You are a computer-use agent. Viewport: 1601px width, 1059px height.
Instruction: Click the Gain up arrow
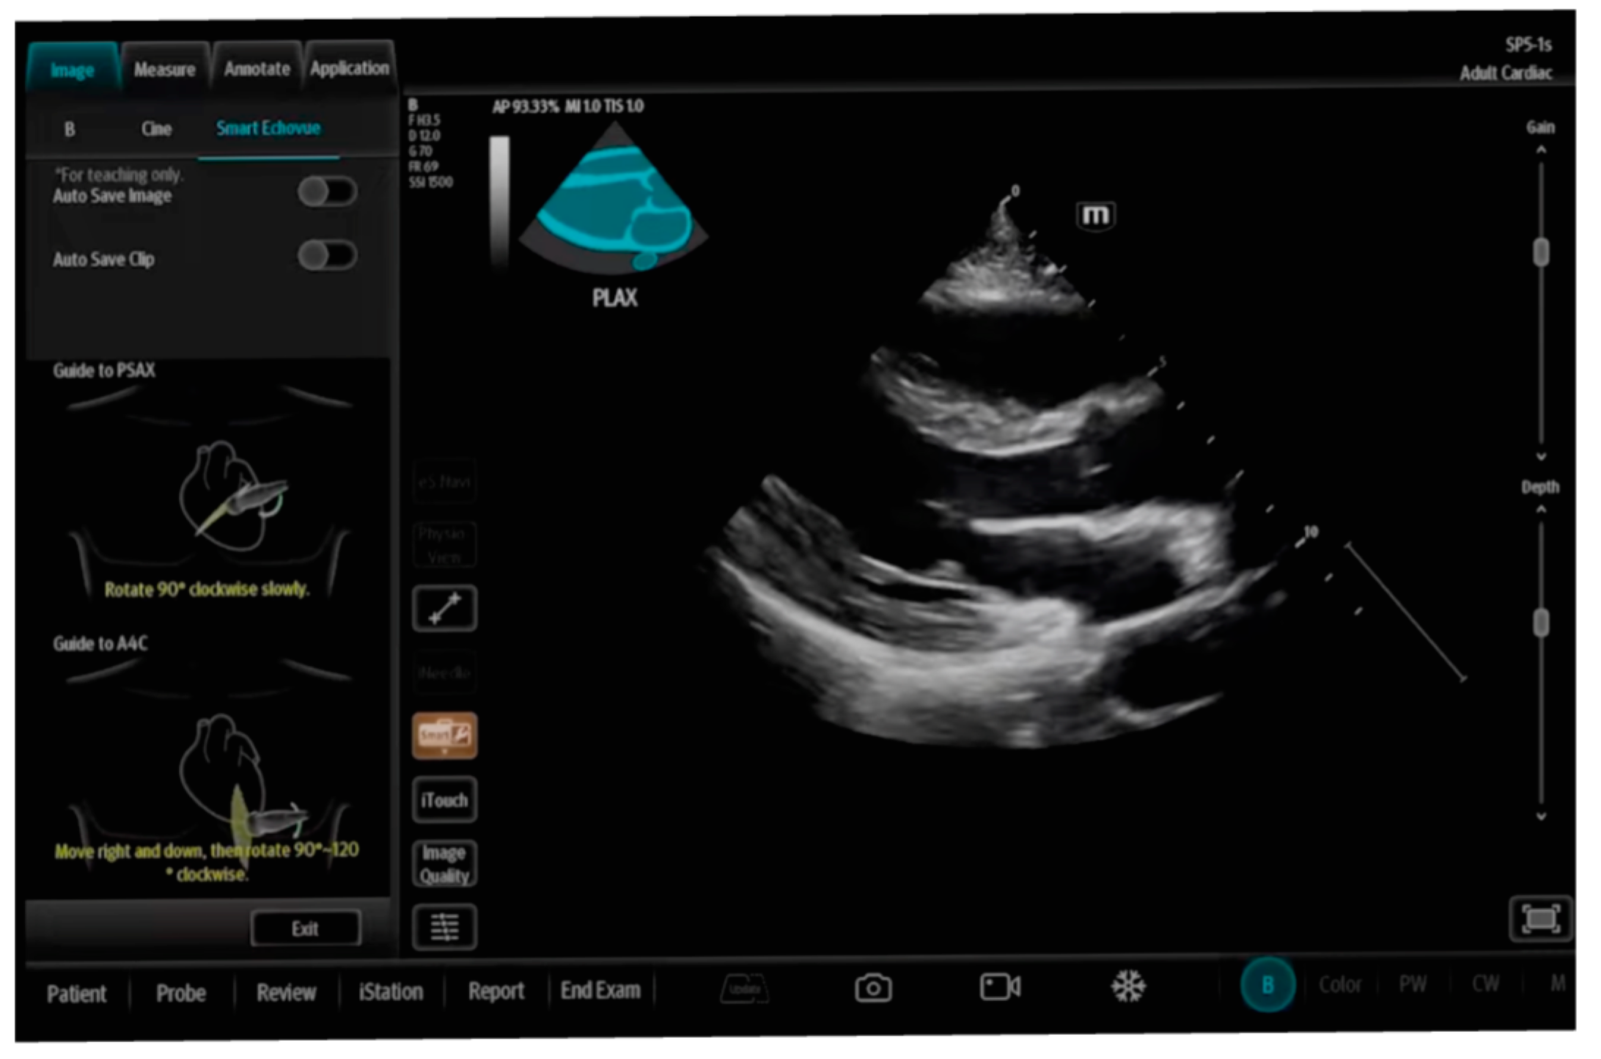click(x=1541, y=150)
